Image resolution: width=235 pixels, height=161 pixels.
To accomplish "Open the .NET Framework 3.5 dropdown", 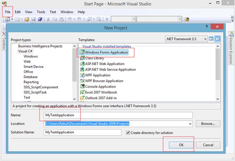I will 186,39.
